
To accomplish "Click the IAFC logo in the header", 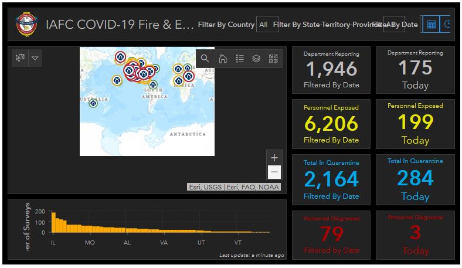I will click(26, 25).
